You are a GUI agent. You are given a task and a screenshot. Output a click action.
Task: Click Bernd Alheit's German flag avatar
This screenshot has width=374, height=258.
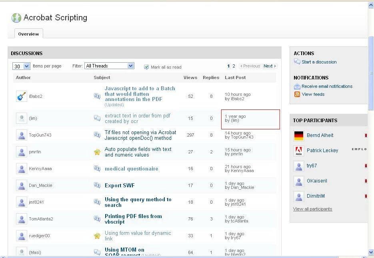tap(299, 136)
